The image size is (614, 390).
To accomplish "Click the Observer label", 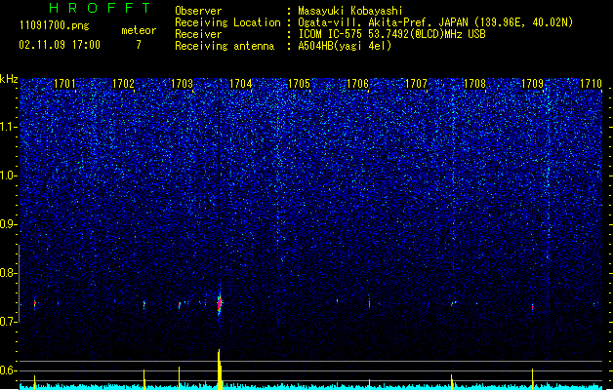I will [x=198, y=11].
